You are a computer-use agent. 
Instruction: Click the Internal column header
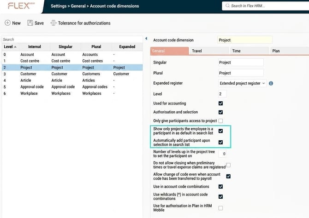tap(35, 47)
